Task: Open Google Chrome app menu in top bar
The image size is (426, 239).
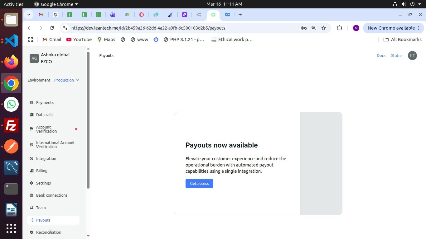Action: click(x=56, y=4)
